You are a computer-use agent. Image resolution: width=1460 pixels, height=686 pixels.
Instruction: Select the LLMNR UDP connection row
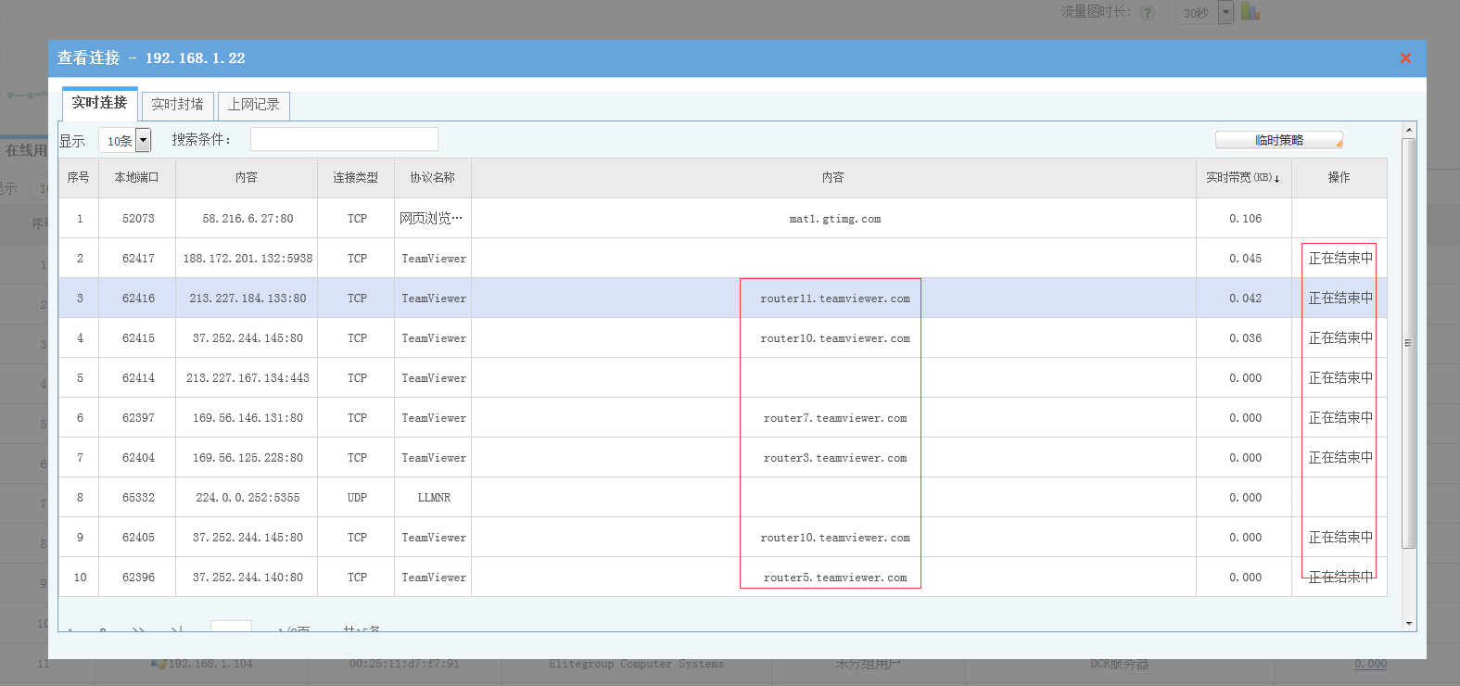pos(434,498)
